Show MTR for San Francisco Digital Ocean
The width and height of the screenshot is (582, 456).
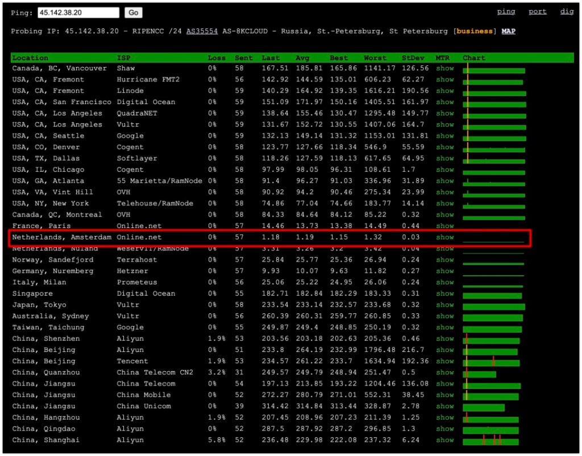[x=444, y=102]
